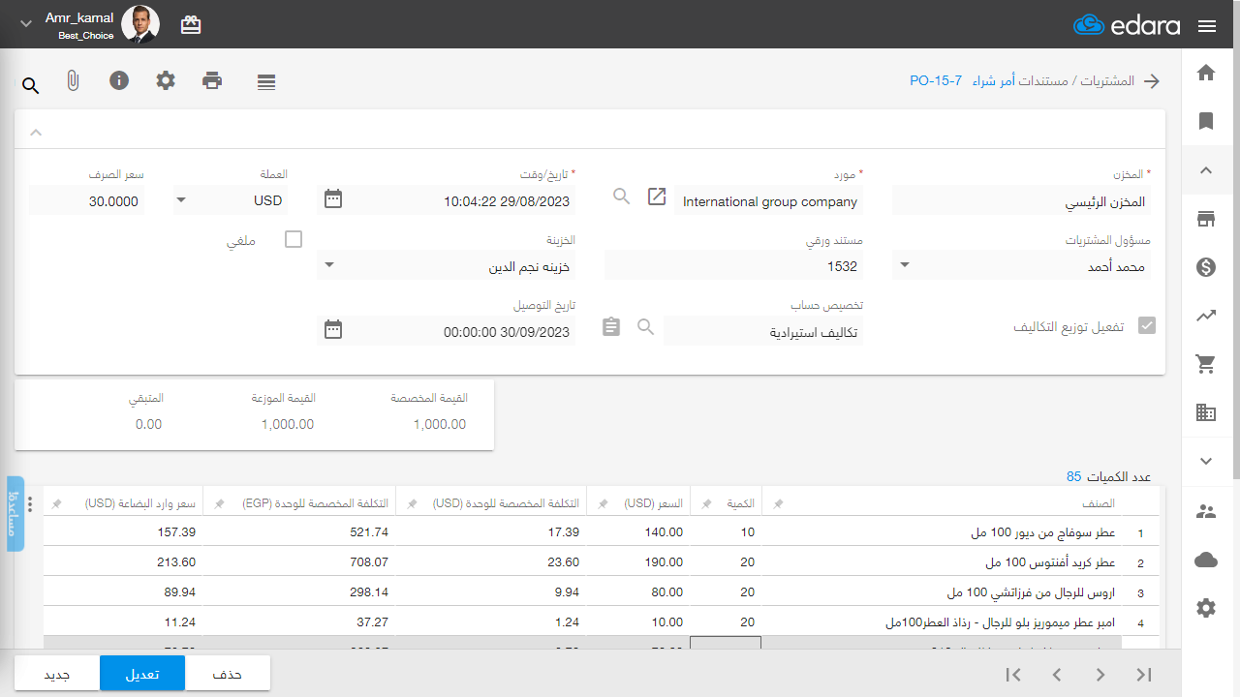This screenshot has height=697, width=1240.
Task: Click the warehouse field المخزن الرئيسي
Action: pyautogui.click(x=1021, y=201)
